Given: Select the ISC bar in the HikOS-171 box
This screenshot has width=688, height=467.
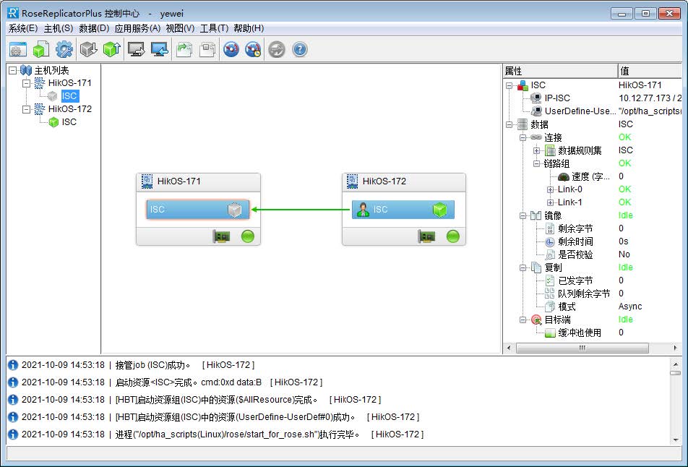Looking at the screenshot, I should click(198, 210).
